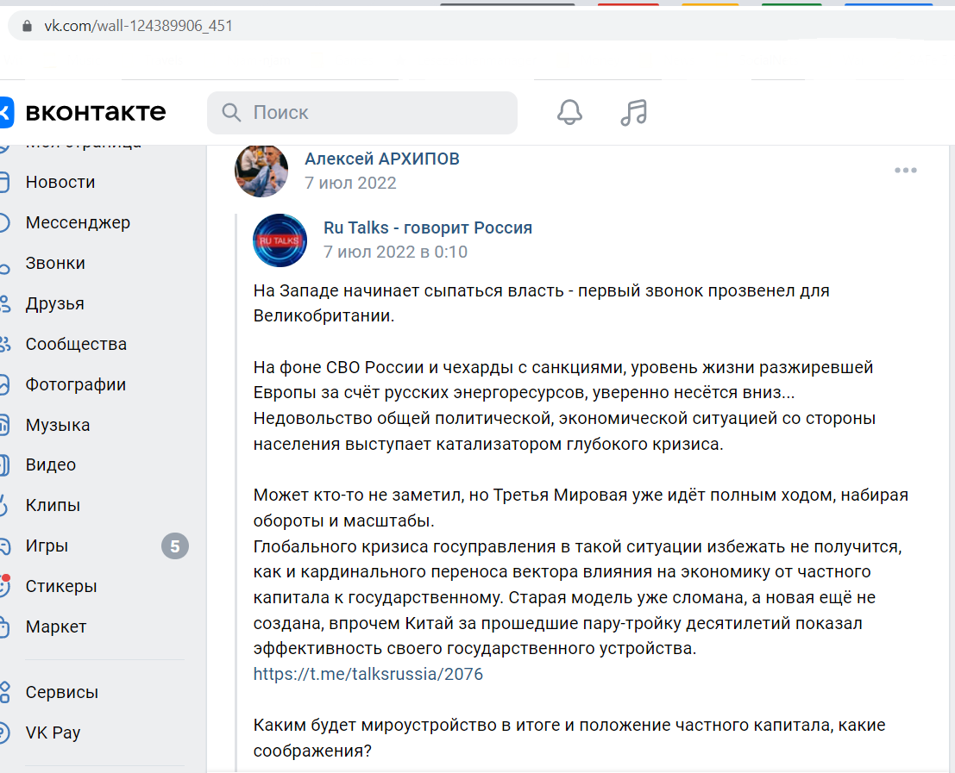This screenshot has height=773, width=955.
Task: Open the post date 7 июл 2022
Action: coord(350,183)
